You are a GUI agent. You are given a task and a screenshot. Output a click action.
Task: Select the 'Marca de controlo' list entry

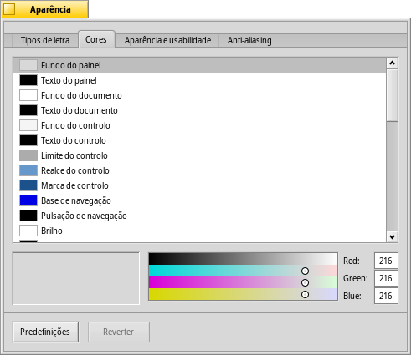199,185
